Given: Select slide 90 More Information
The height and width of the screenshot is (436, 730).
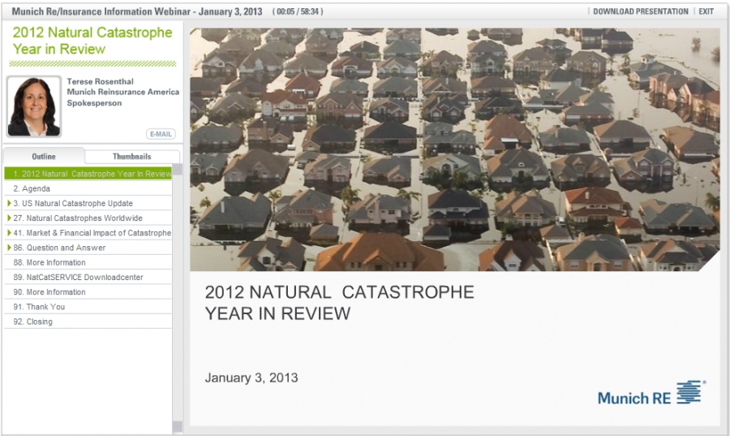Looking at the screenshot, I should click(x=88, y=292).
